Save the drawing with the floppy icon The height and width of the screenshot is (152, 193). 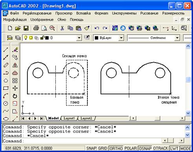click(26, 28)
